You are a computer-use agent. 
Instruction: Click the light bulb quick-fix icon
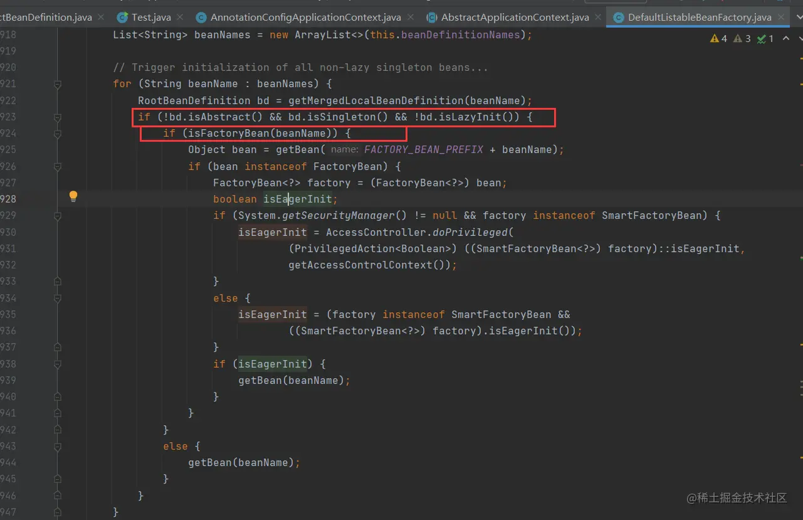(x=73, y=196)
